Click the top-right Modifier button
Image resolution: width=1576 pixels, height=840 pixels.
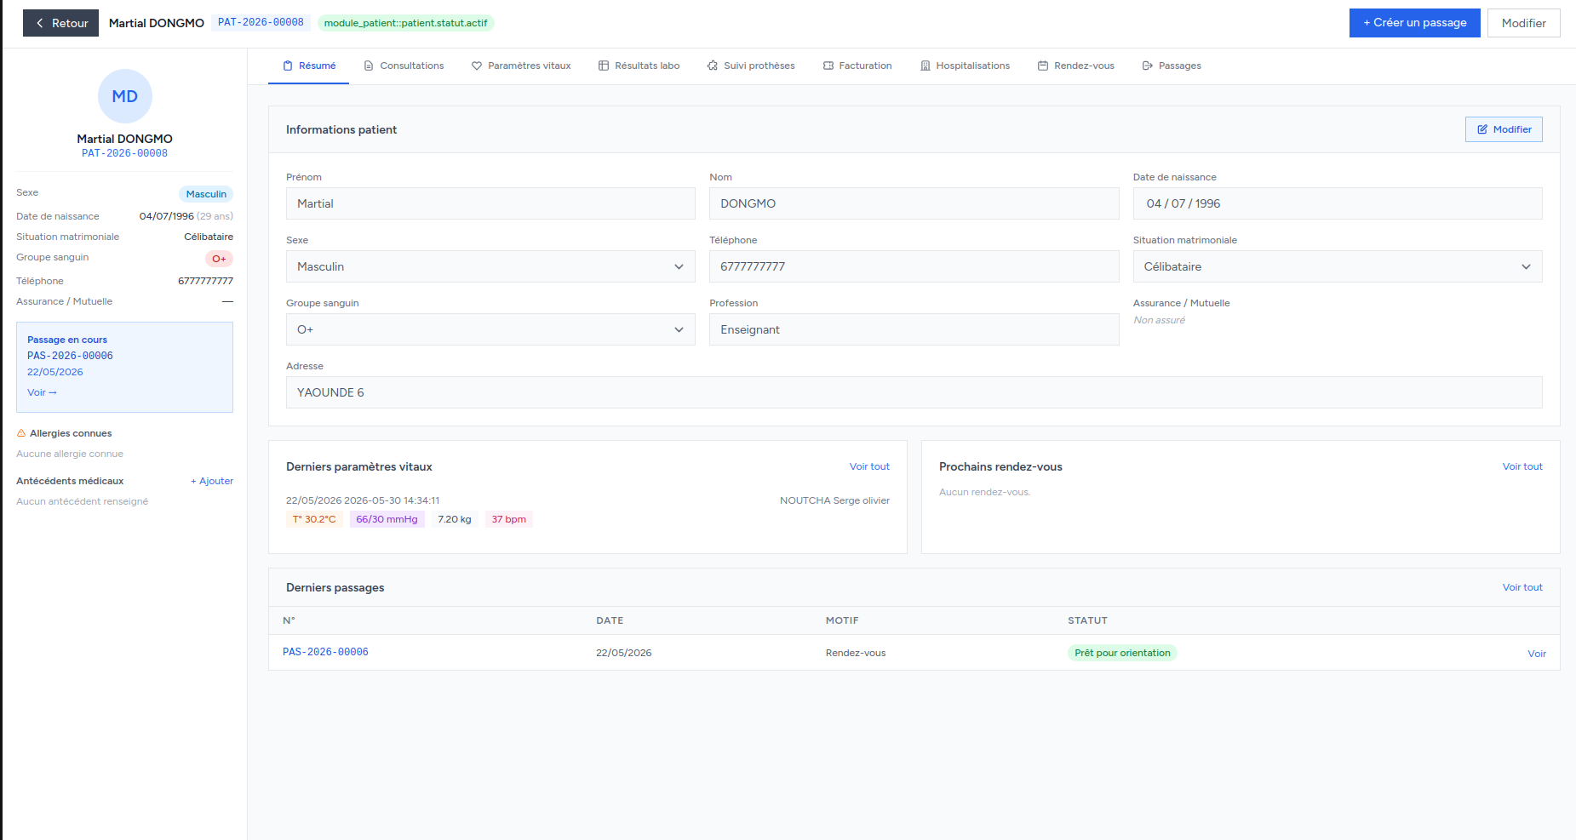coord(1523,23)
